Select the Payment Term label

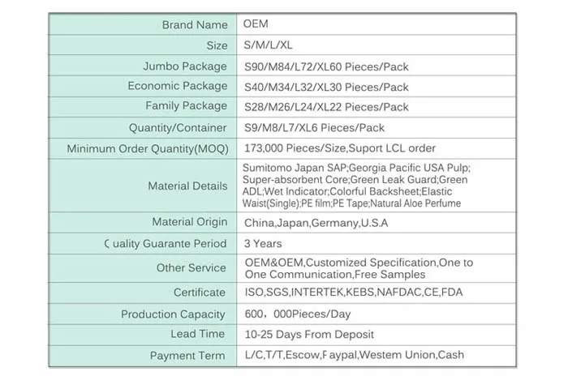(188, 356)
